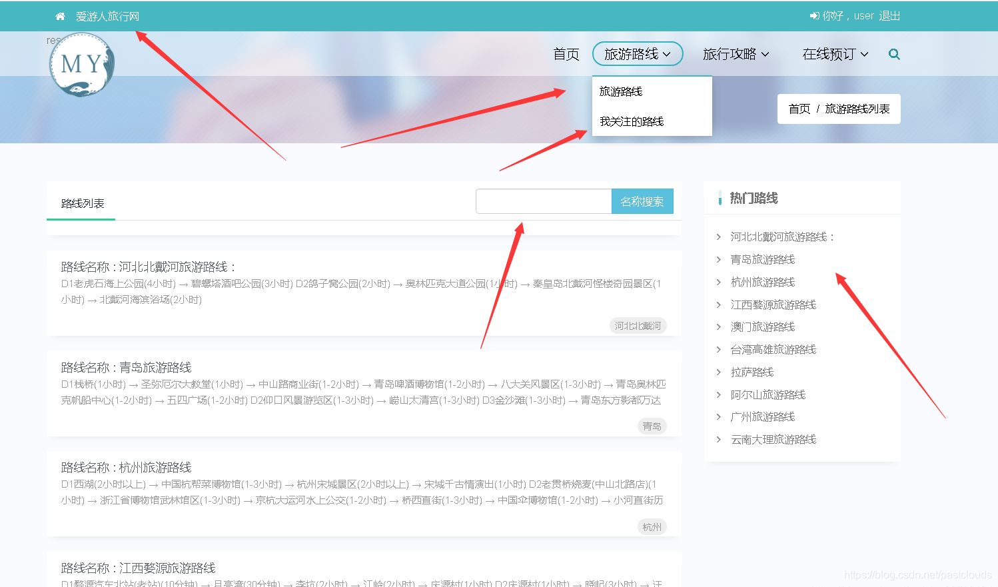Open 杭州旅游路线 in hot routes
Screen dimensions: 998x587
click(x=763, y=282)
